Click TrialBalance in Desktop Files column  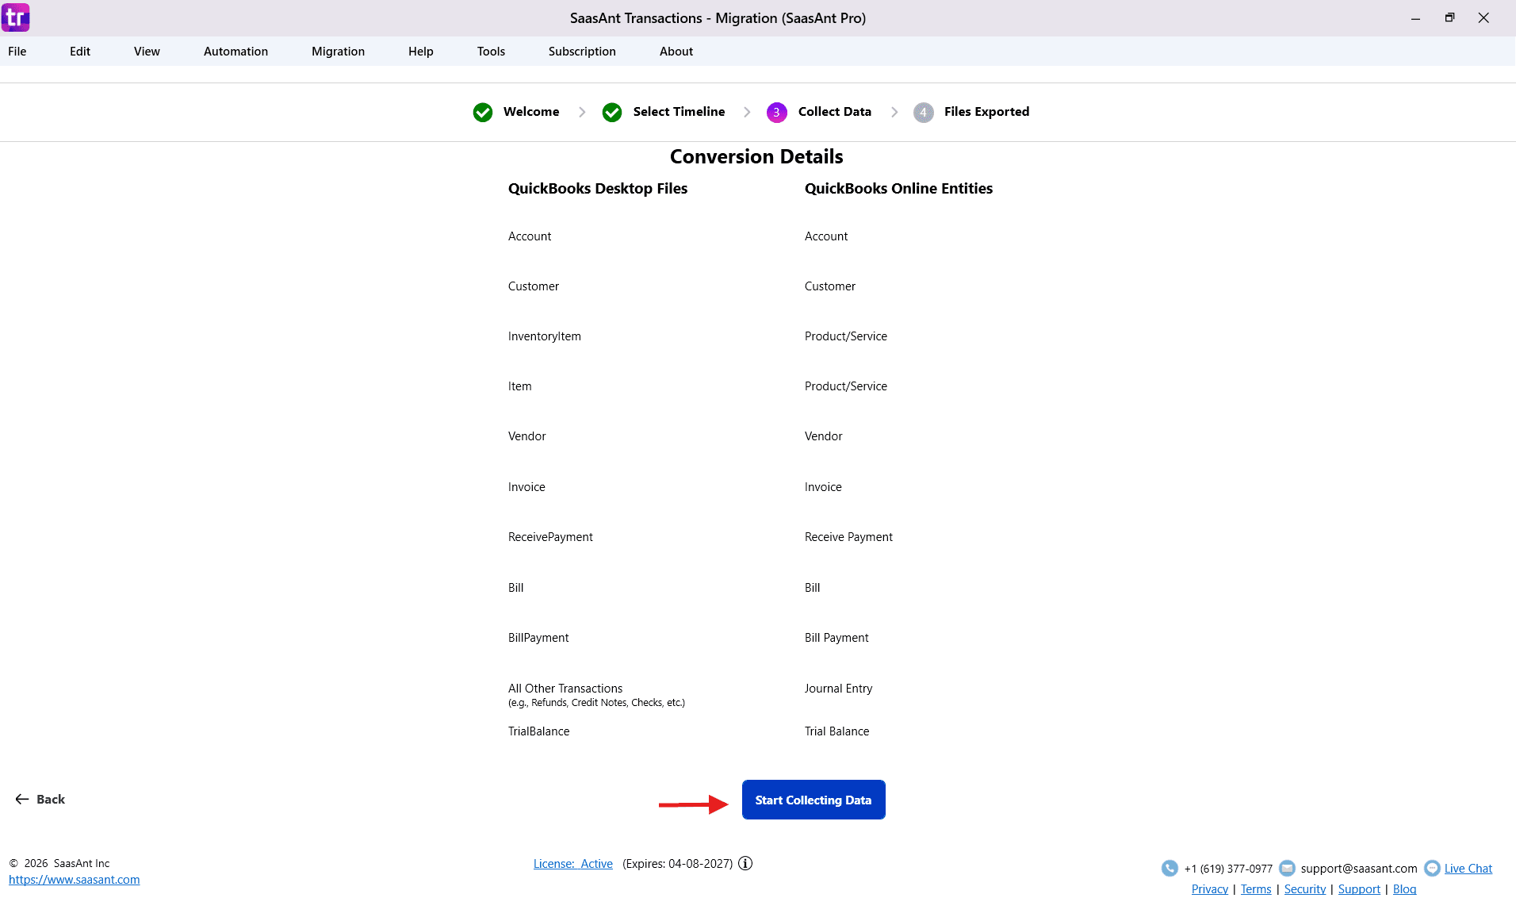click(x=538, y=731)
